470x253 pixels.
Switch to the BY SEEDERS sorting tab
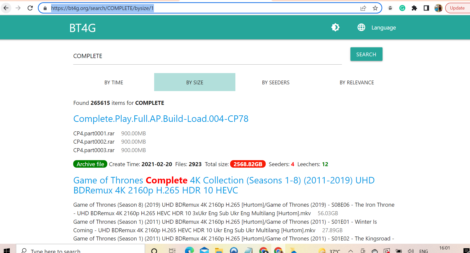pyautogui.click(x=275, y=82)
